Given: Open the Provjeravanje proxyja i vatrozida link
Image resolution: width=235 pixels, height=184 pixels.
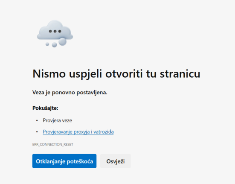Looking at the screenshot, I should coord(78,132).
